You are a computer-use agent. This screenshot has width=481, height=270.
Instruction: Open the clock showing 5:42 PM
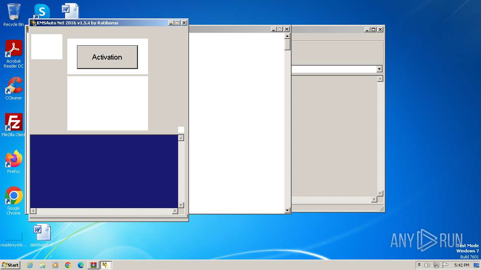[461, 265]
